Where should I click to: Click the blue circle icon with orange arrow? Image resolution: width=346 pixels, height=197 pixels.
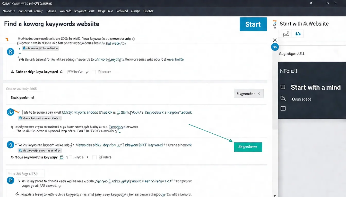click(11, 112)
